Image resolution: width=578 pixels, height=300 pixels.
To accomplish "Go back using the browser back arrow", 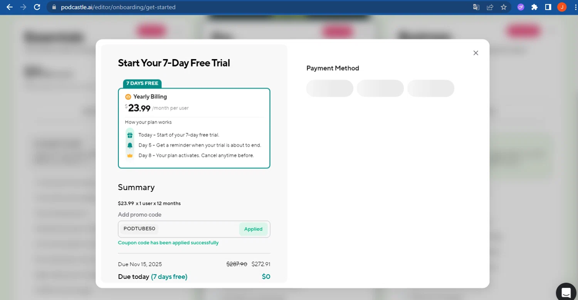I will [x=10, y=7].
